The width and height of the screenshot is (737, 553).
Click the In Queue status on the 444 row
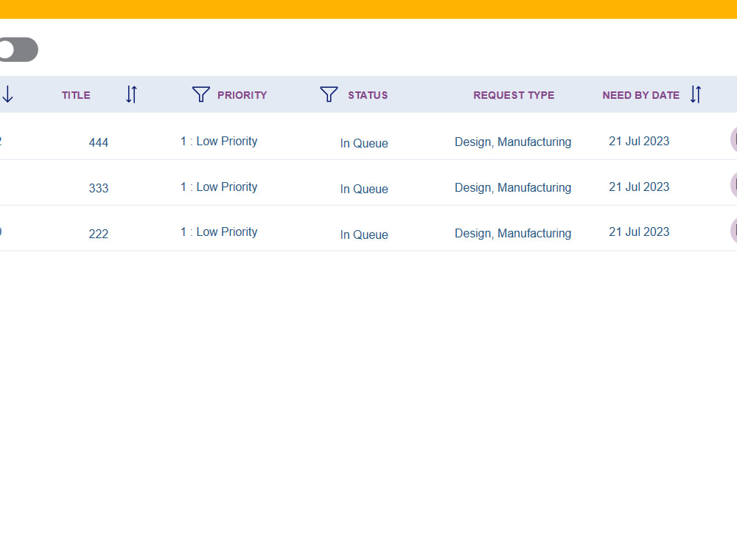click(x=364, y=144)
